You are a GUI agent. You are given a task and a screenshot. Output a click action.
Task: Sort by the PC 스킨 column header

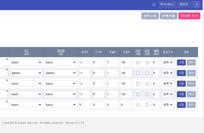coord(26,52)
